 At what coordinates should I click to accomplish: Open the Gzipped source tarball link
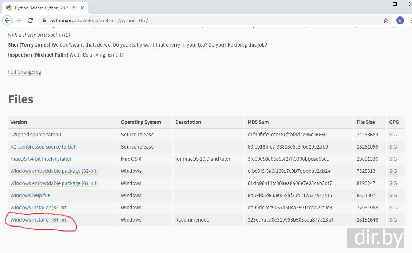(x=36, y=135)
